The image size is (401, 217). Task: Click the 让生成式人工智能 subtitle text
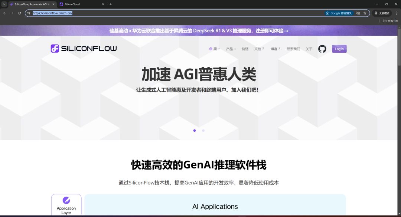[x=198, y=90]
